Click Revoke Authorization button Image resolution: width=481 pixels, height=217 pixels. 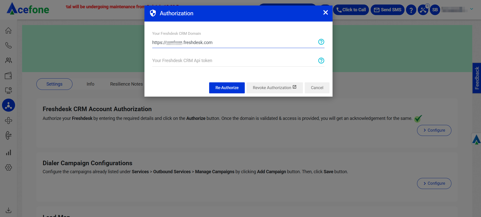[x=275, y=88]
